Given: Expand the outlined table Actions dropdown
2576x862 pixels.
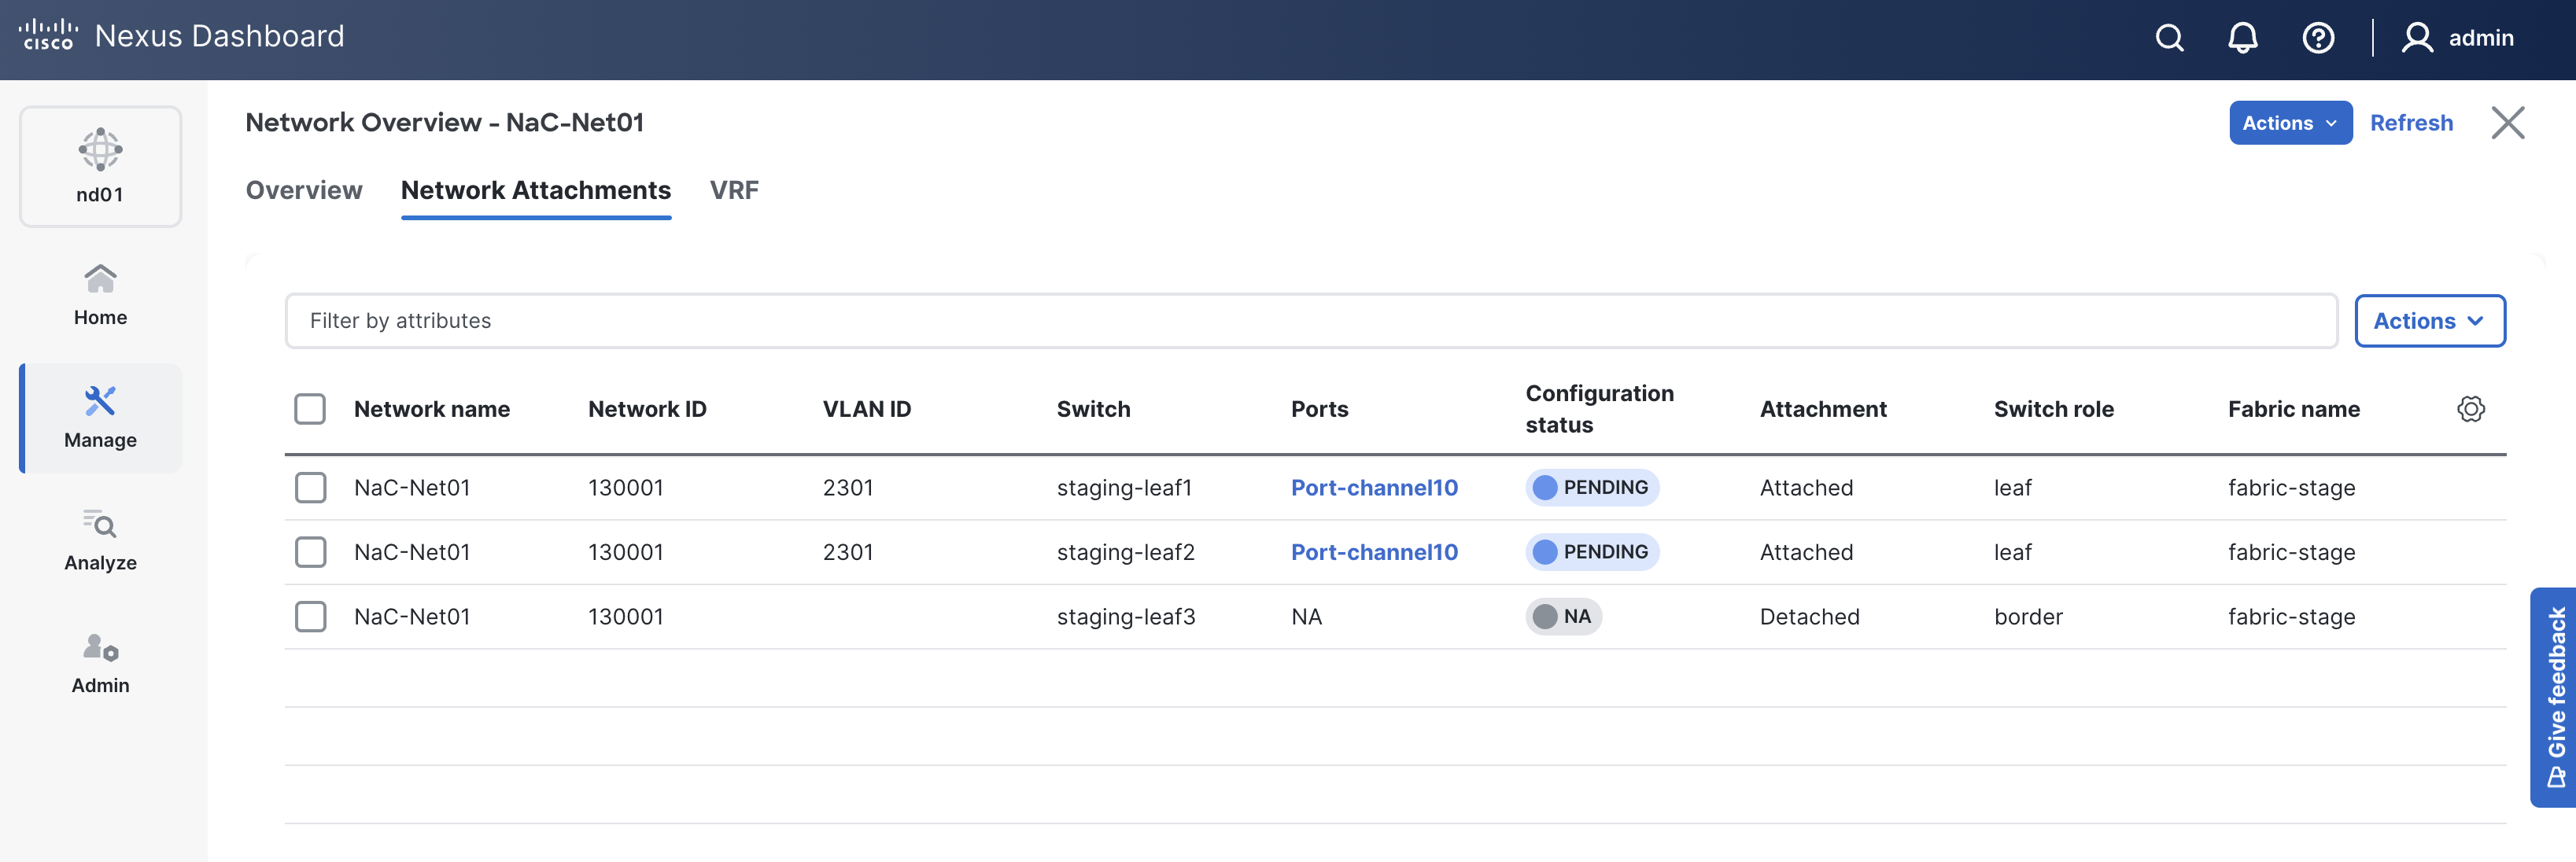Looking at the screenshot, I should tap(2429, 321).
